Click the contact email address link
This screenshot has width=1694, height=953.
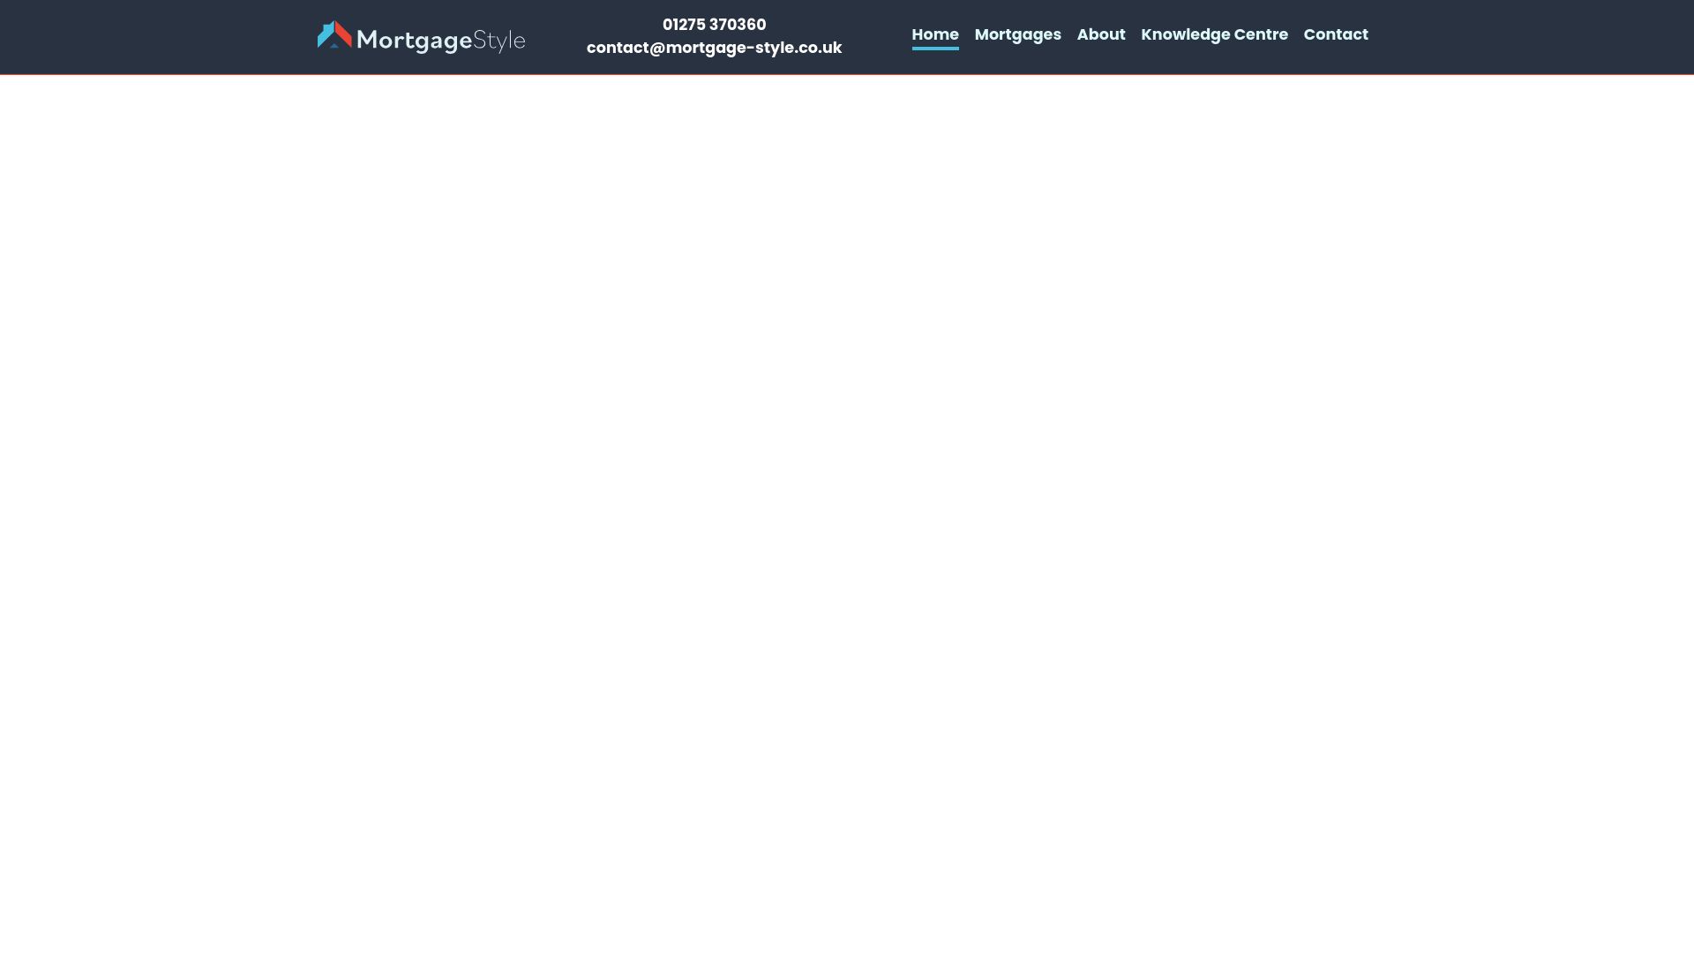pos(715,47)
